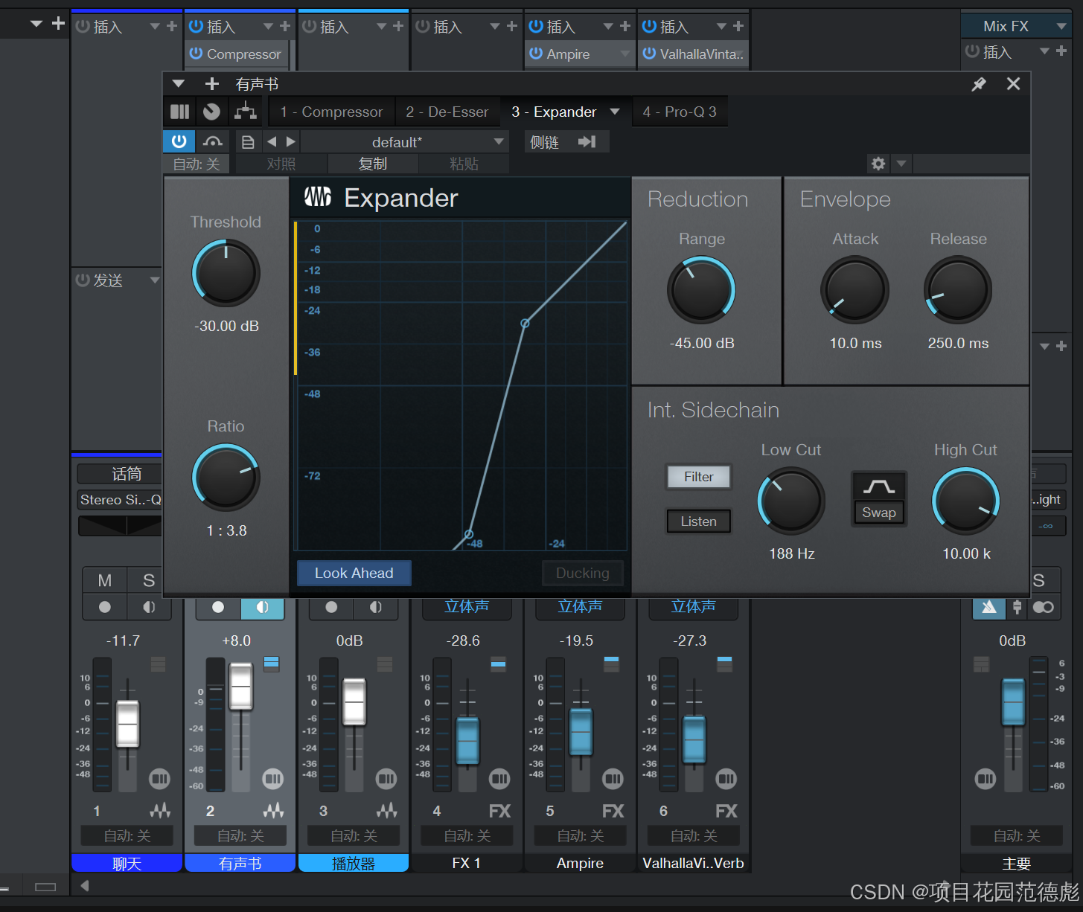The image size is (1083, 912).
Task: Click the Range knob
Action: tap(701, 290)
